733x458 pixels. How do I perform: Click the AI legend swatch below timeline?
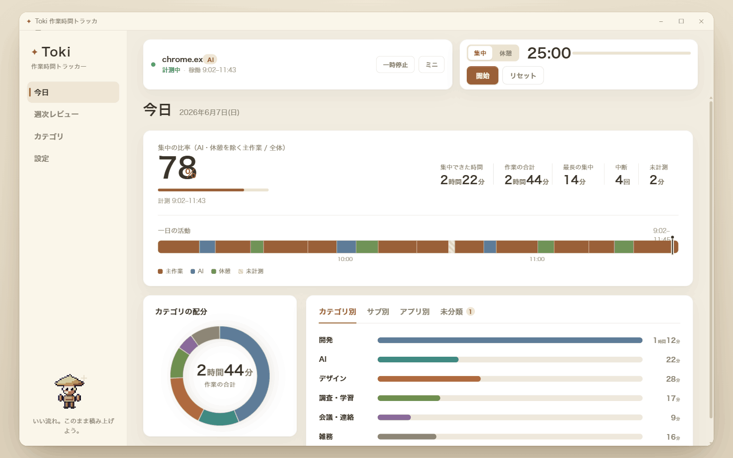tap(193, 271)
